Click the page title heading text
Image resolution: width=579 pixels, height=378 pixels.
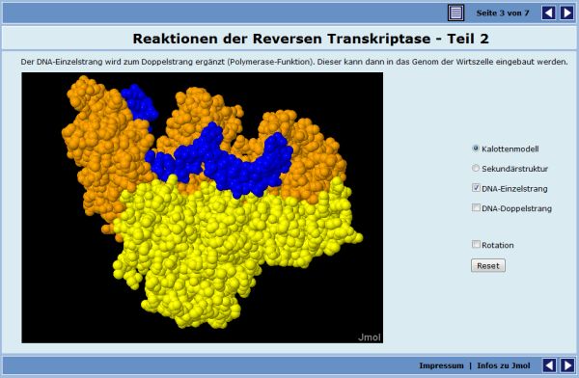pos(311,39)
